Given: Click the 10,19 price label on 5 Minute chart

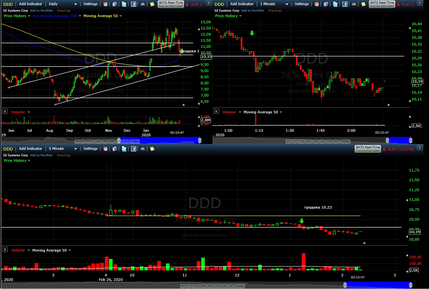Looking at the screenshot, I should [x=415, y=232].
